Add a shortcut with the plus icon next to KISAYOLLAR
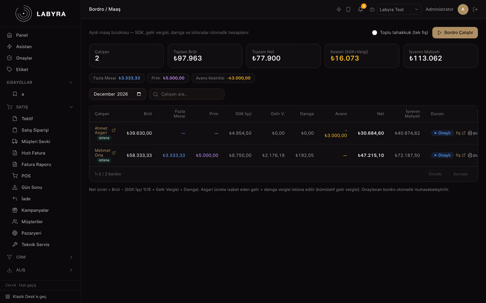 tap(71, 82)
